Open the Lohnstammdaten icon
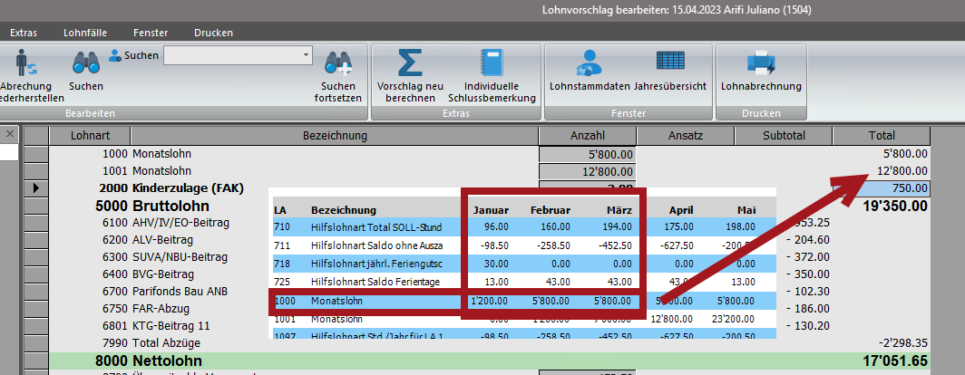965x375 pixels. [590, 63]
